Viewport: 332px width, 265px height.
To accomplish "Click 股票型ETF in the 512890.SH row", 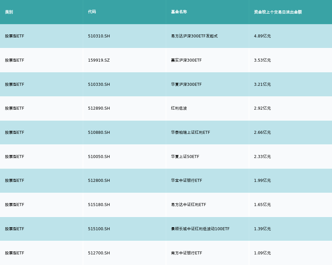I will click(15, 108).
